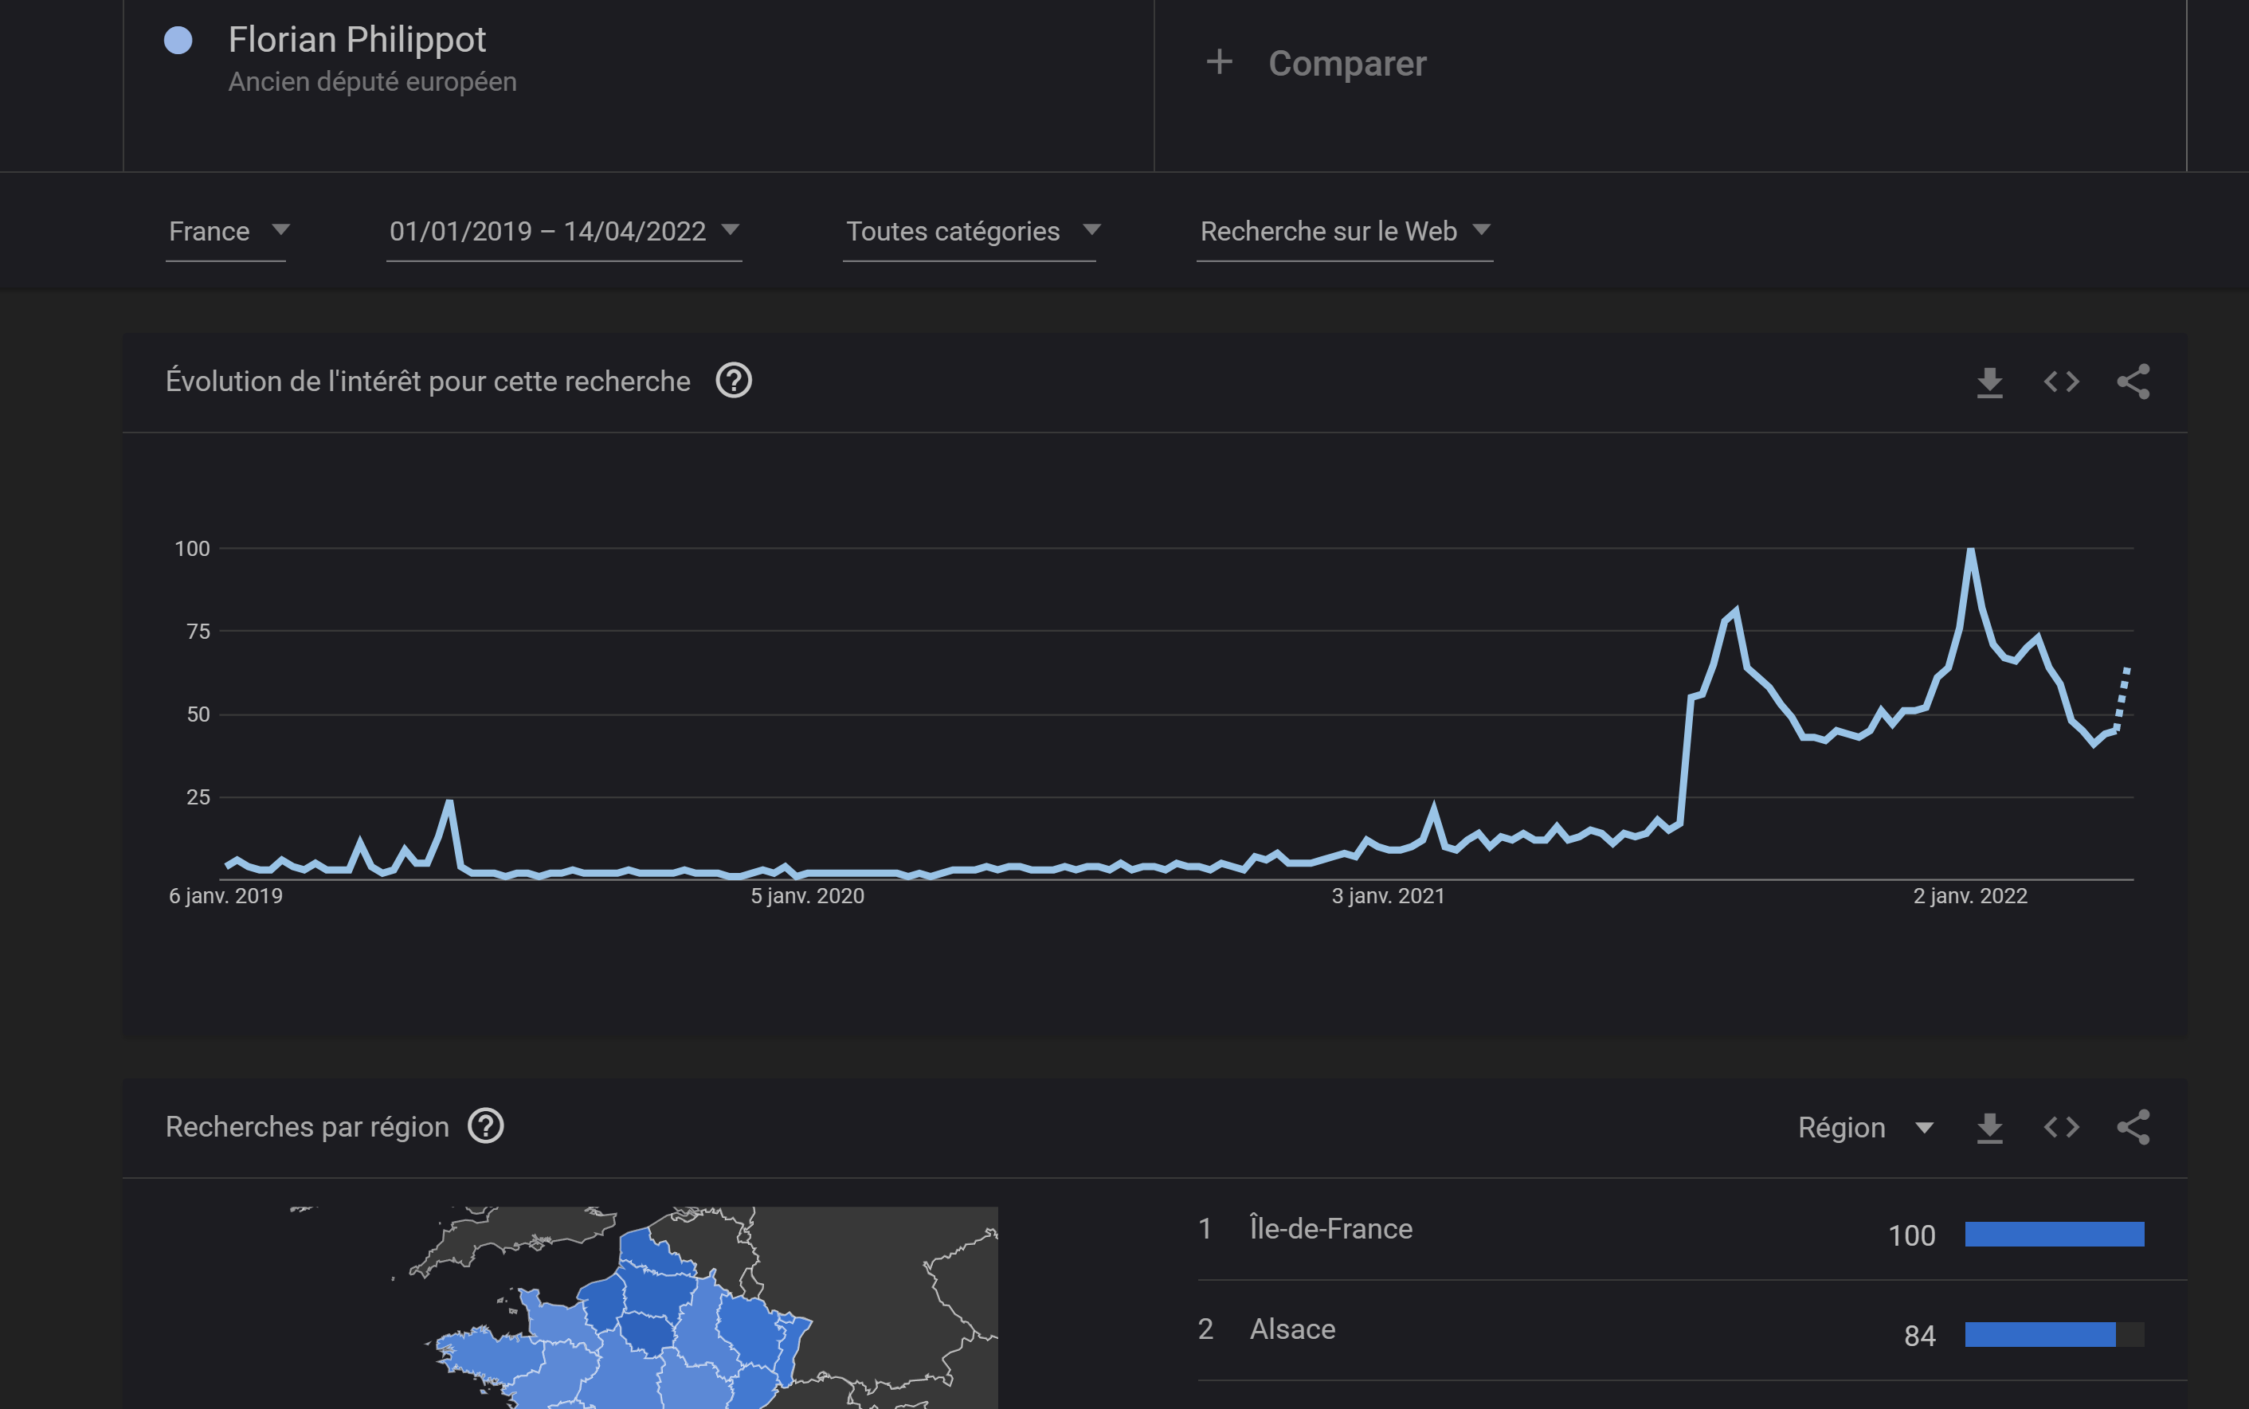This screenshot has width=2249, height=1409.
Task: Download the searches by region data
Action: (x=1989, y=1128)
